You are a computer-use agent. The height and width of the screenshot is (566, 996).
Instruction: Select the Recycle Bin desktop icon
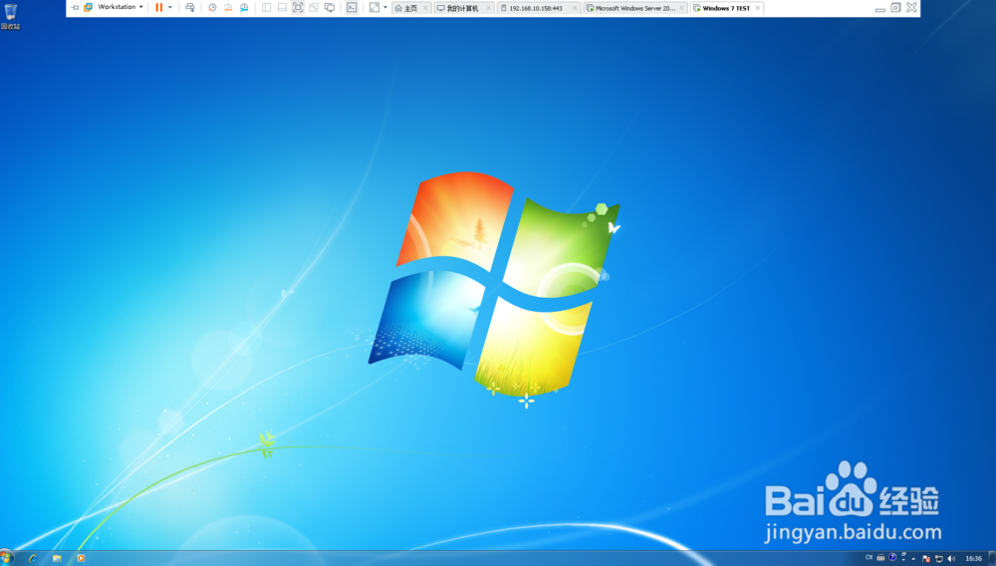(x=10, y=17)
